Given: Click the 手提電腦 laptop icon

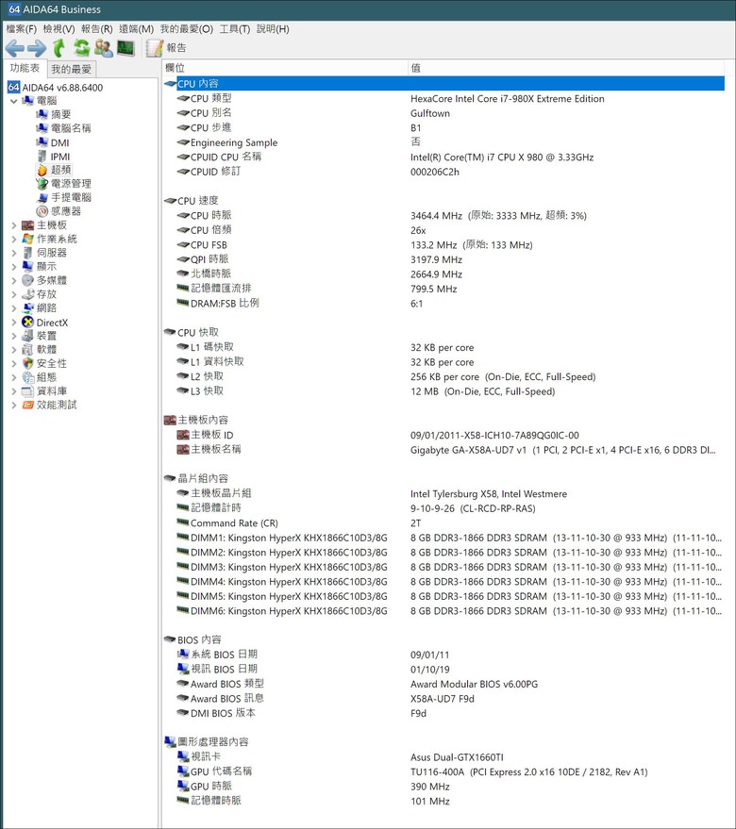Looking at the screenshot, I should click(42, 197).
